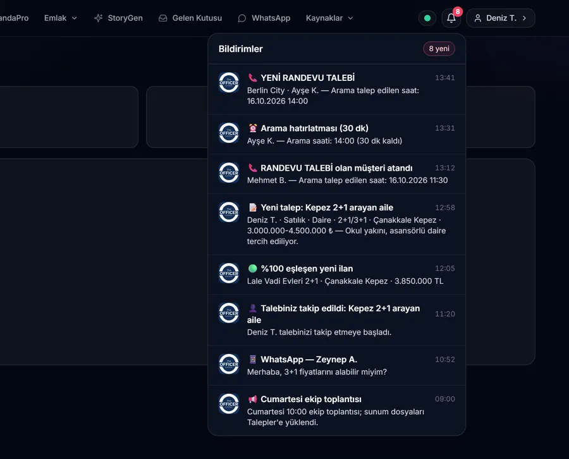Click the Officer avatar on %100 eşleşen row
The image size is (569, 459).
tap(229, 273)
